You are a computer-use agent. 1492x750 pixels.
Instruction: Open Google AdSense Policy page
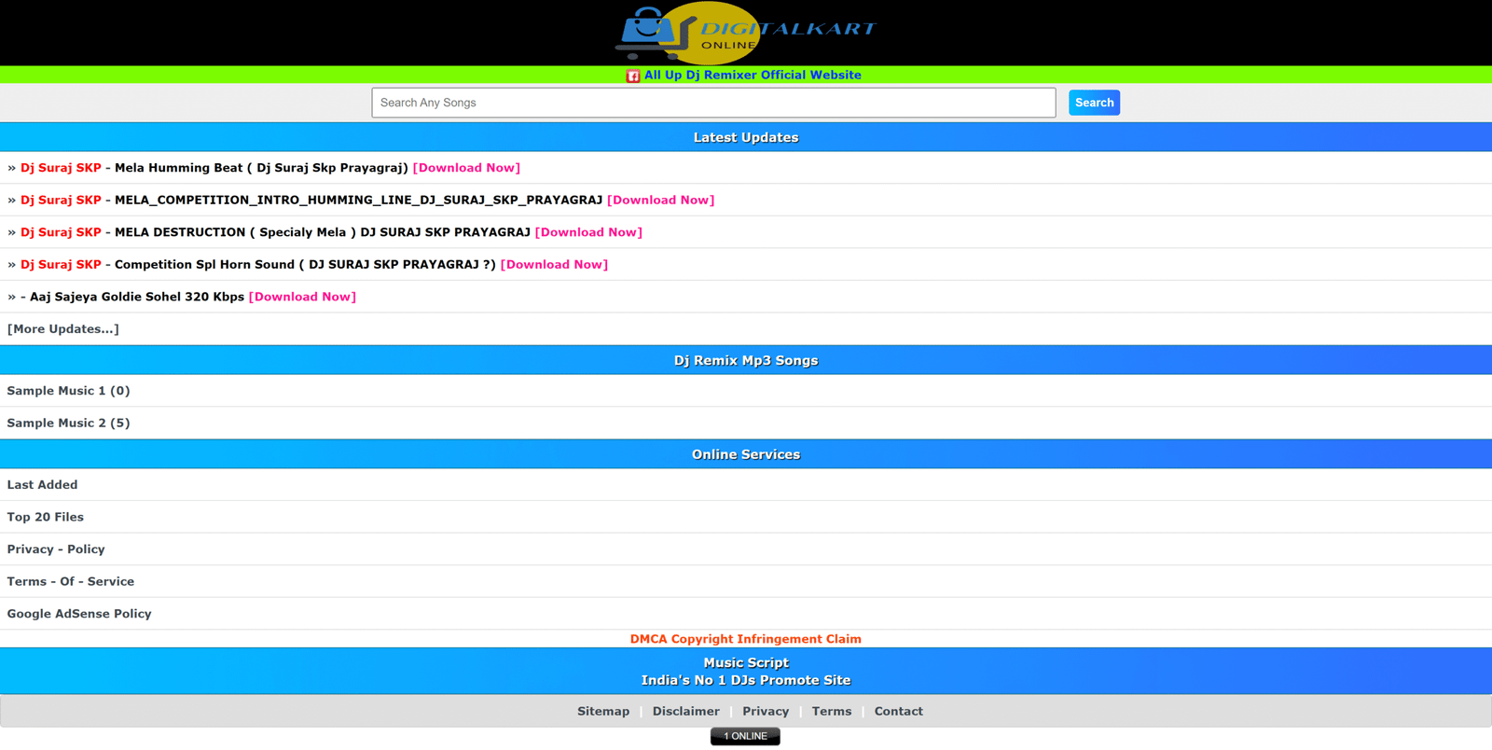click(79, 614)
